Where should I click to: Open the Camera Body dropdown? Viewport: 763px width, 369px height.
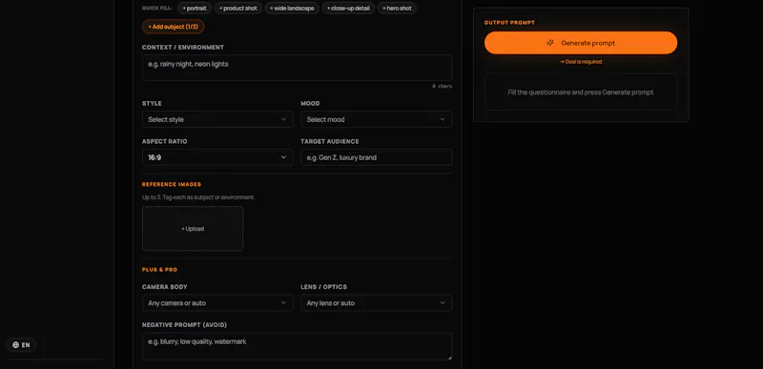[x=217, y=303]
